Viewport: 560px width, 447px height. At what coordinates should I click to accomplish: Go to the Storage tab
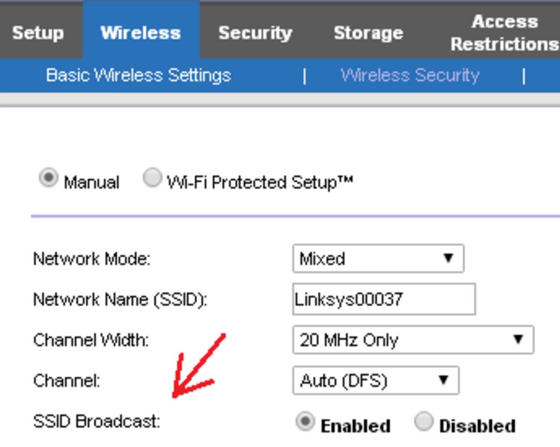[369, 33]
